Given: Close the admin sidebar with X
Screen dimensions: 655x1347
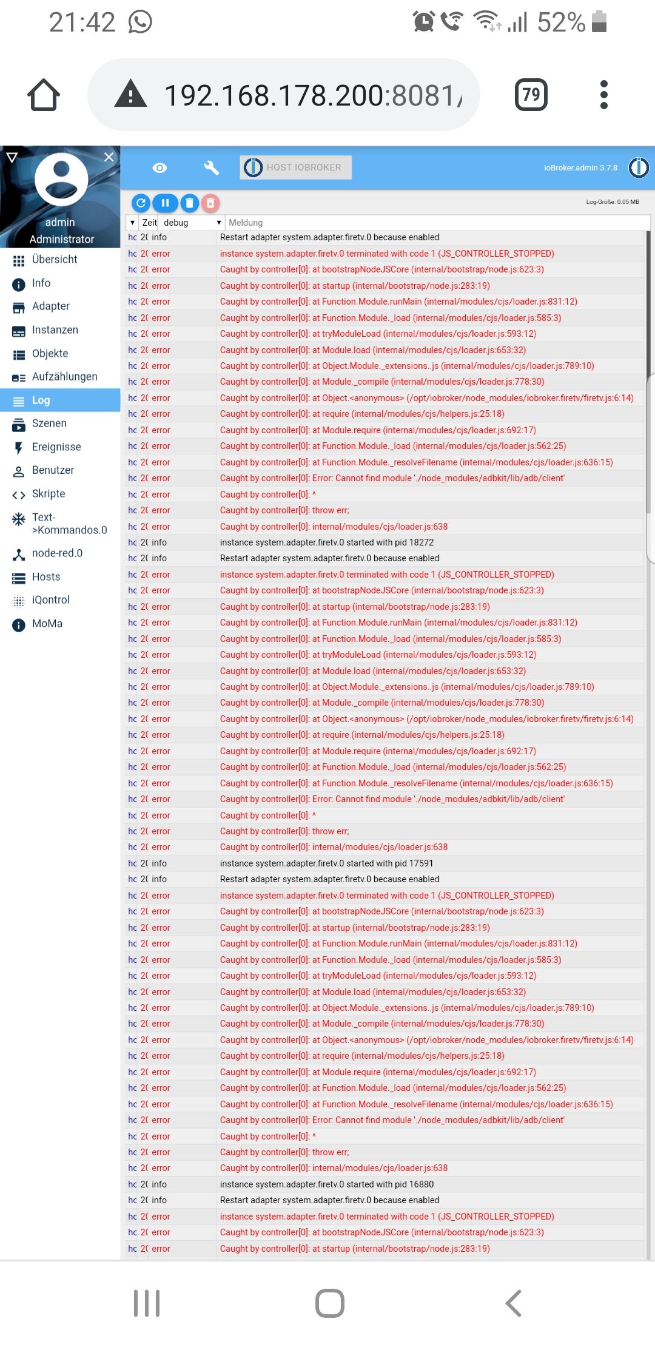Looking at the screenshot, I should 109,157.
